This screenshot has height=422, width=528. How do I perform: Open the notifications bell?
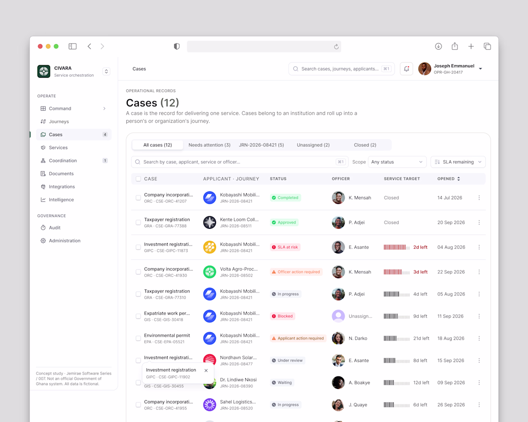[407, 69]
